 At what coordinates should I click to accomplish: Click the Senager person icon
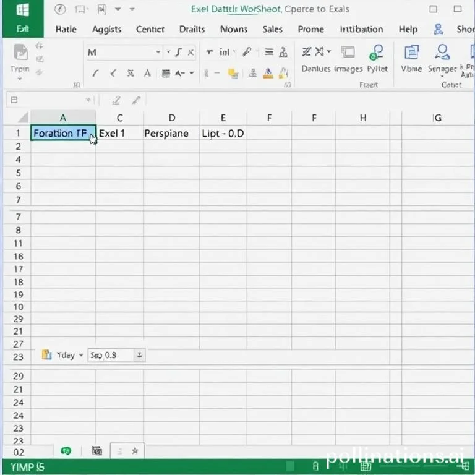tap(442, 52)
